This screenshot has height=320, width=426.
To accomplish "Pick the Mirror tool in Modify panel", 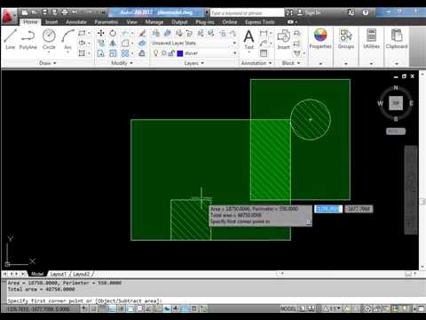I will coord(113,44).
